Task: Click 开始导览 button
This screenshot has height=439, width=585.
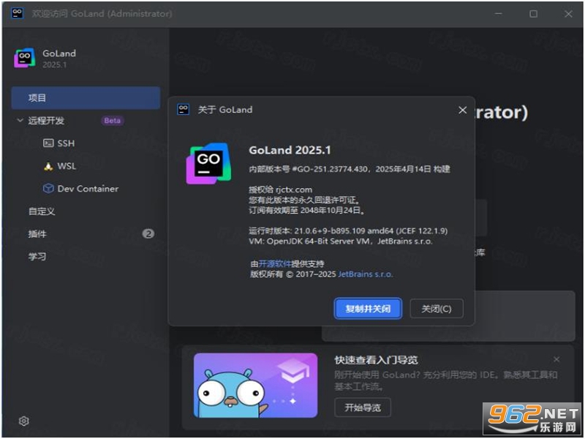Action: (x=363, y=408)
